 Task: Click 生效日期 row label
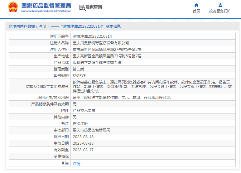61,143
